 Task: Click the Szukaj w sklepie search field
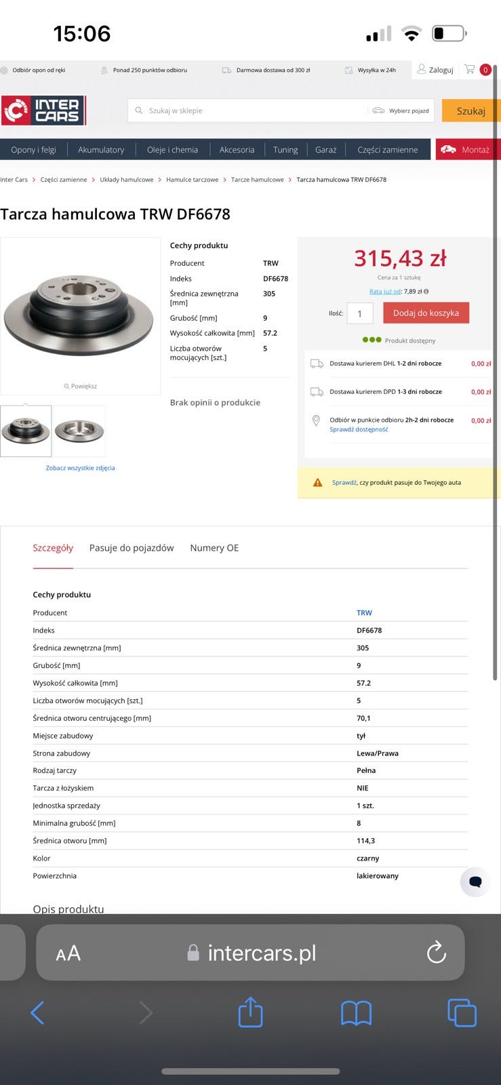tap(249, 111)
